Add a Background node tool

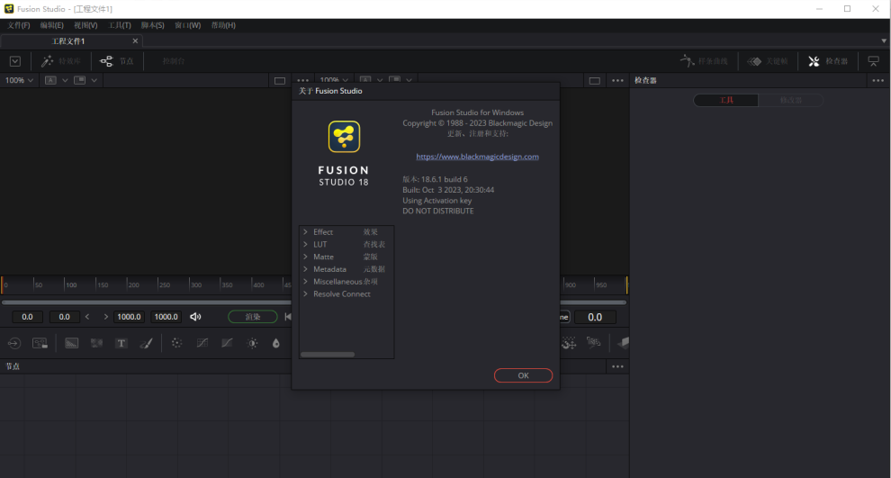(72, 343)
